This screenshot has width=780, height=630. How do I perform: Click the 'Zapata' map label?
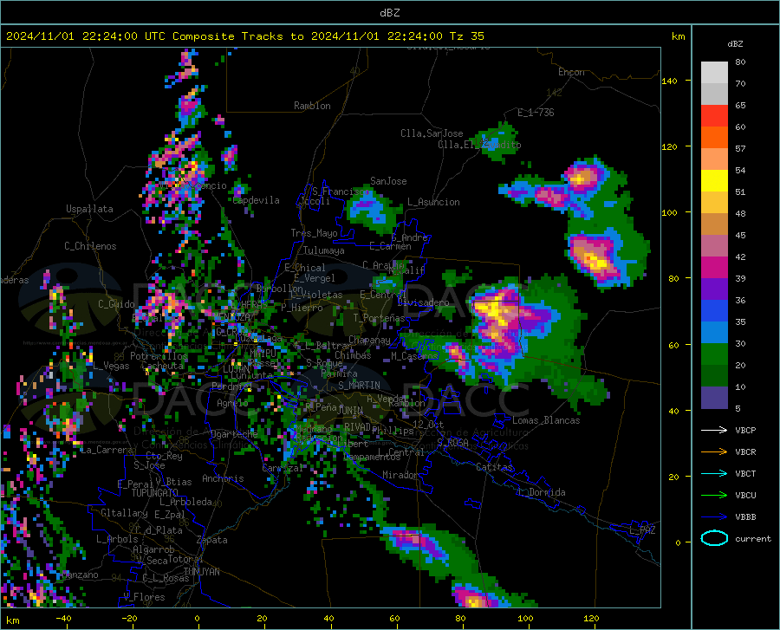tap(212, 540)
